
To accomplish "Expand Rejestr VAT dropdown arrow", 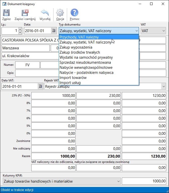I will (x=163, y=87).
